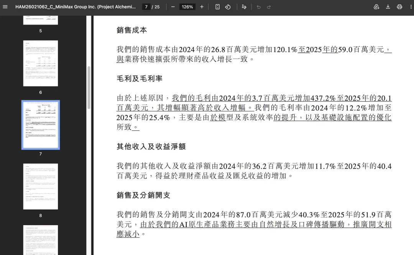Open page 8 from the sidebar
The width and height of the screenshot is (414, 255).
[x=40, y=186]
